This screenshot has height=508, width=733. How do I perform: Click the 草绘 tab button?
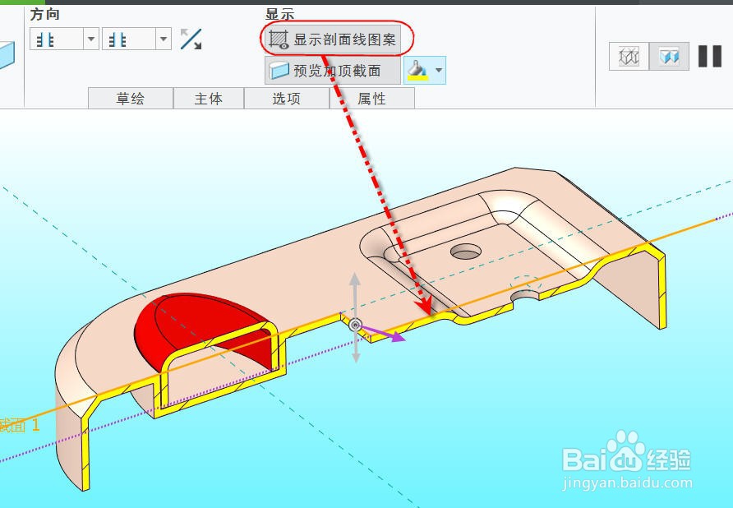tap(129, 98)
